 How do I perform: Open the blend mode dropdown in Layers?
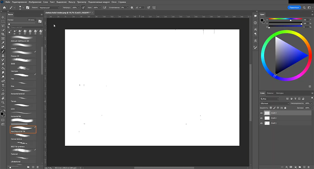click(275, 103)
